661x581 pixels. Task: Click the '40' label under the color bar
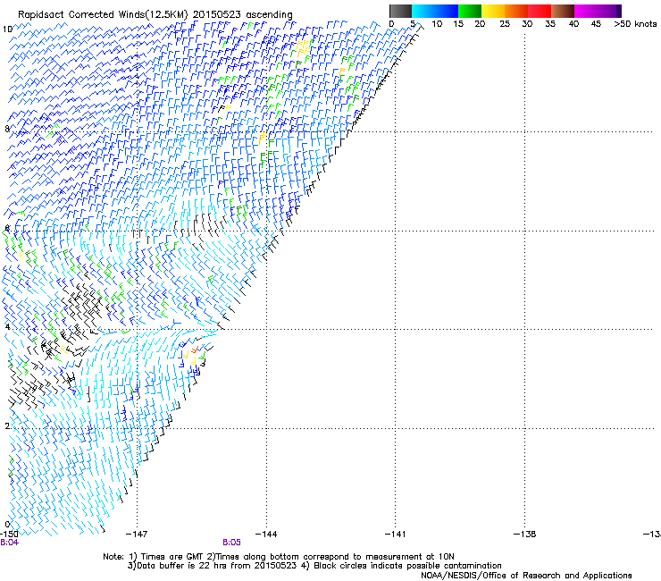click(573, 23)
